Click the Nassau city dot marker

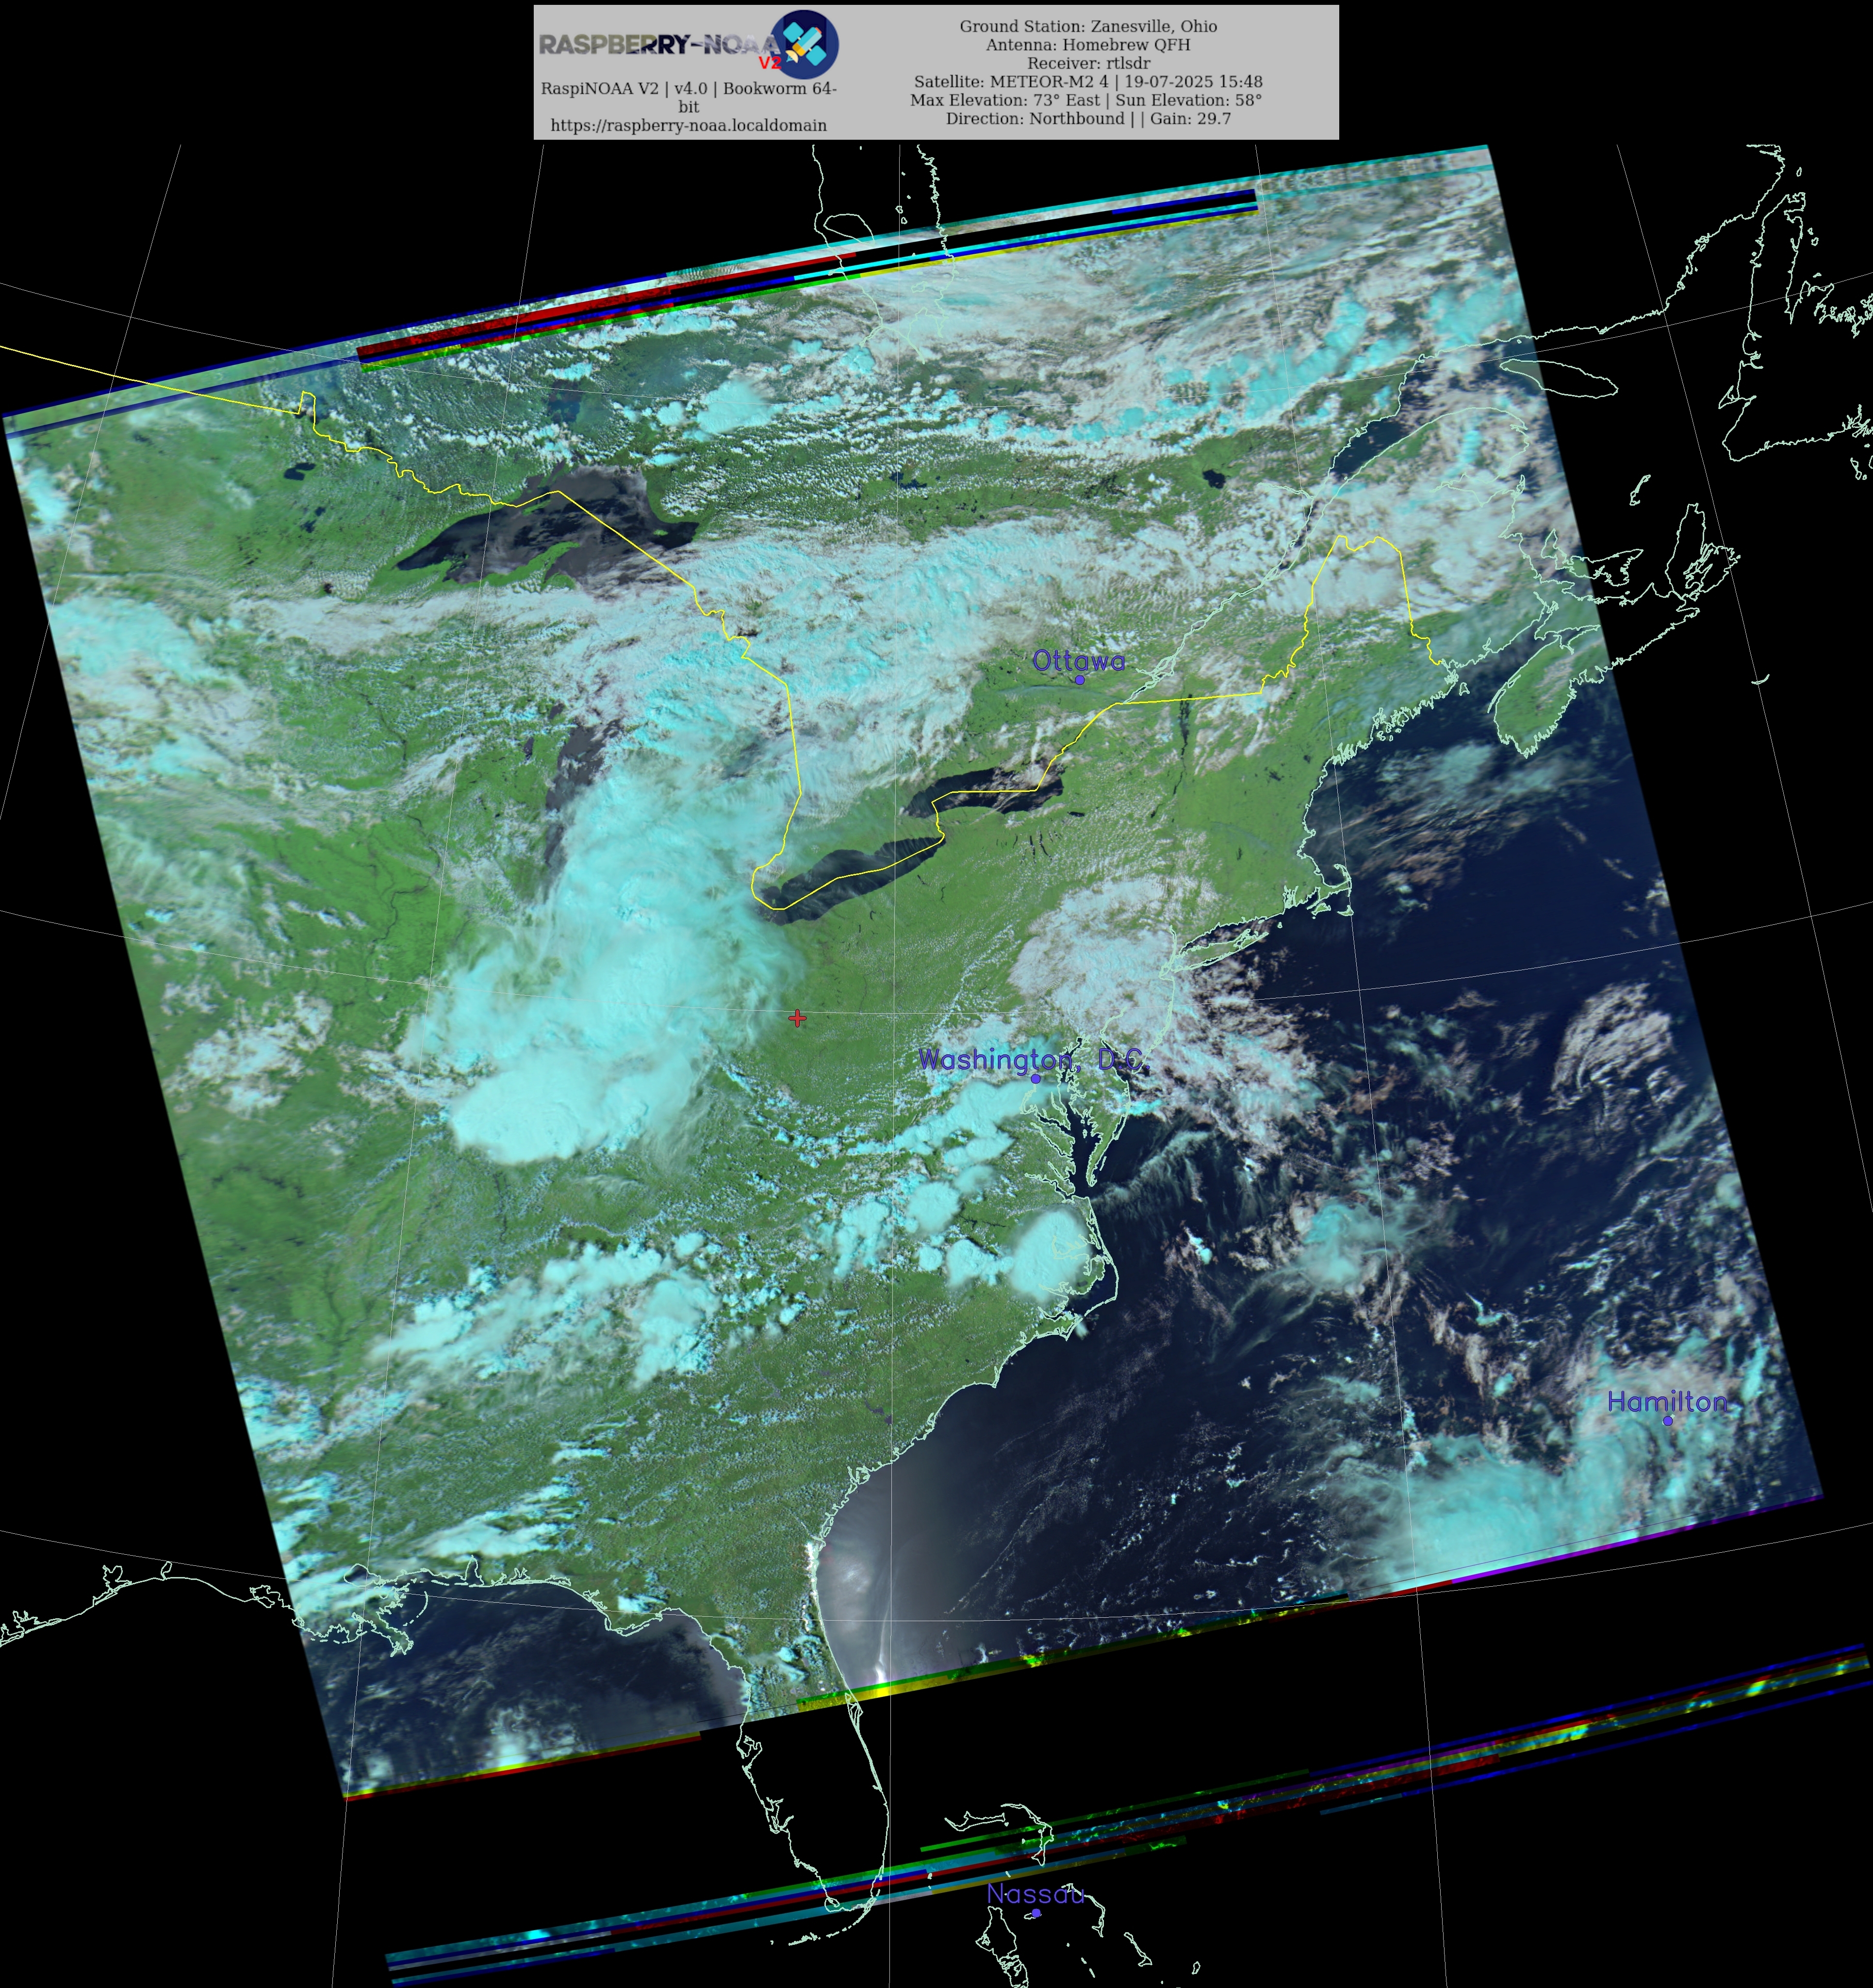[x=1036, y=1913]
